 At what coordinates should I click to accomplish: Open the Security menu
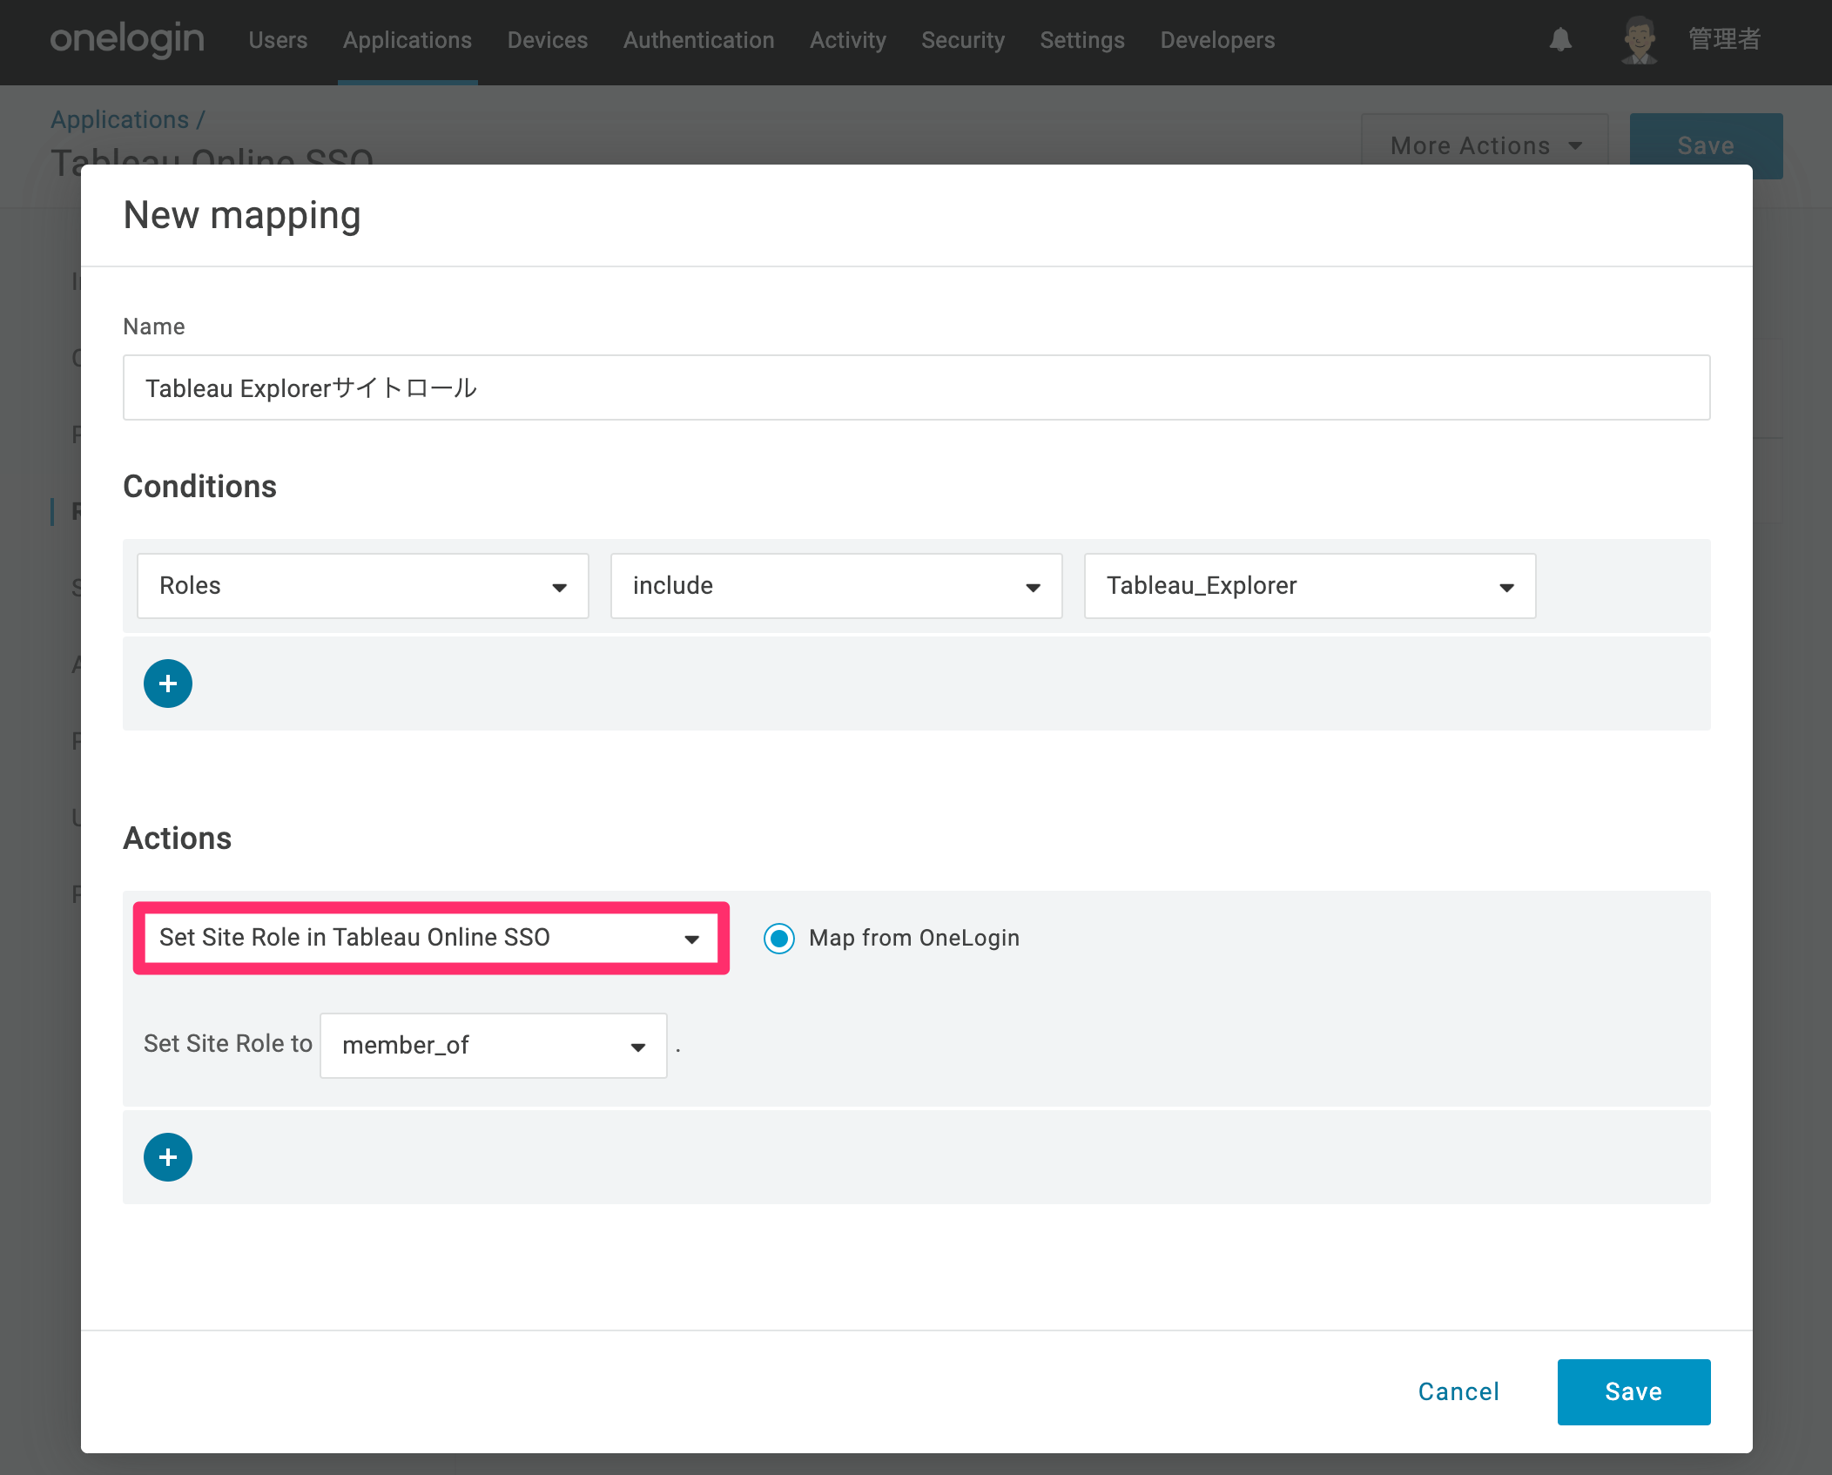963,40
